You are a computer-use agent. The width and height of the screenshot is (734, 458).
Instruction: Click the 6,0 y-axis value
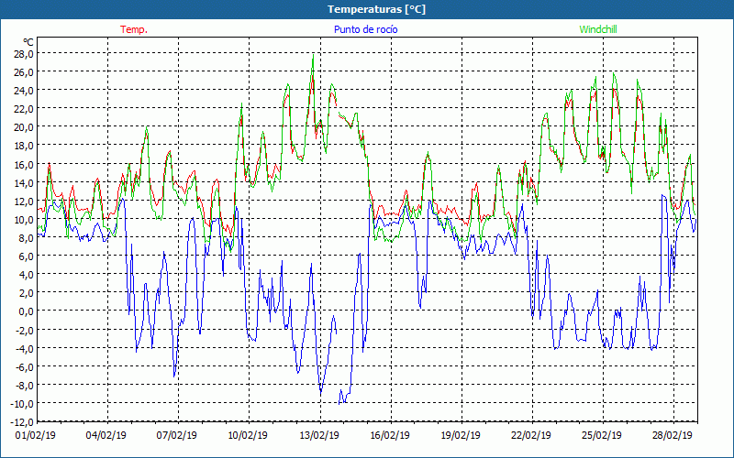[x=26, y=256]
